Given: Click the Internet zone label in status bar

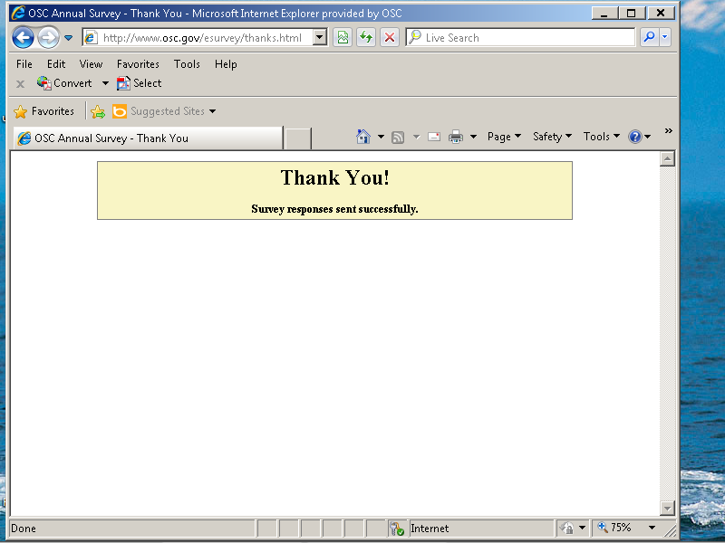Looking at the screenshot, I should coord(430,529).
